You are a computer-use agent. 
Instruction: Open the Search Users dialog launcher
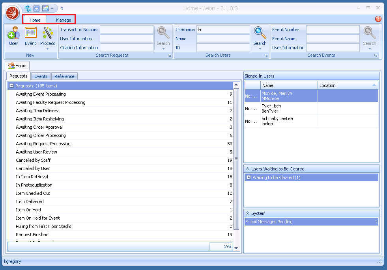tap(266, 55)
